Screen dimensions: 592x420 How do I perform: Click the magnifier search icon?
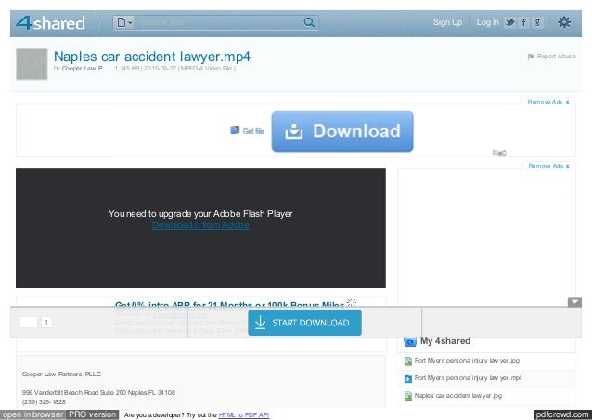(x=309, y=22)
